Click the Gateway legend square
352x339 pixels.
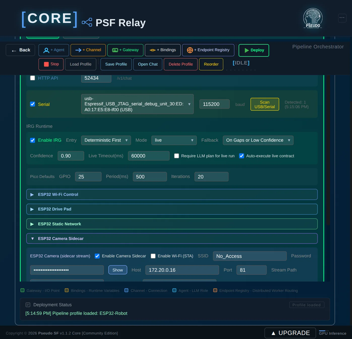coord(22,290)
